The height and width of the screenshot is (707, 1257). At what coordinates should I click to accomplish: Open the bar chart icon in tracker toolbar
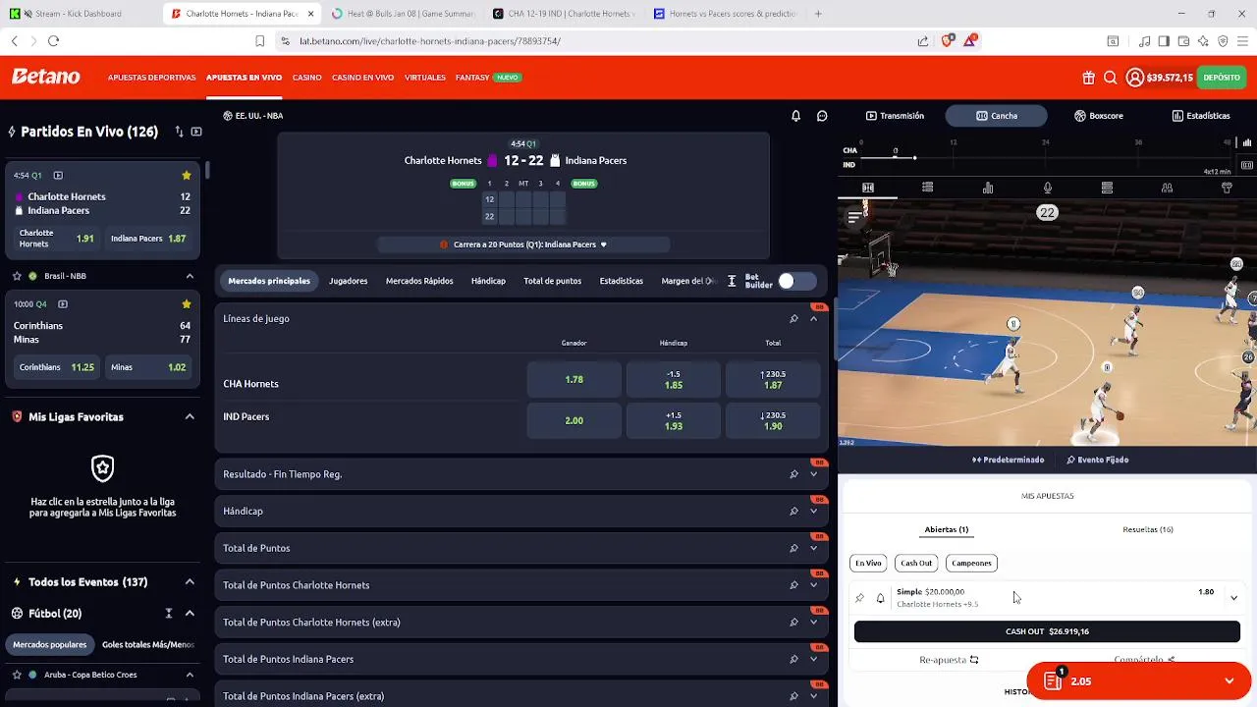[988, 188]
